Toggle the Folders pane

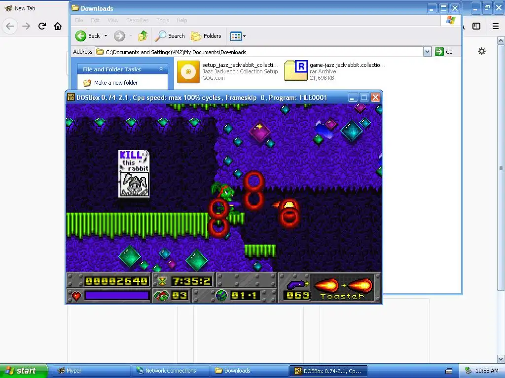206,36
